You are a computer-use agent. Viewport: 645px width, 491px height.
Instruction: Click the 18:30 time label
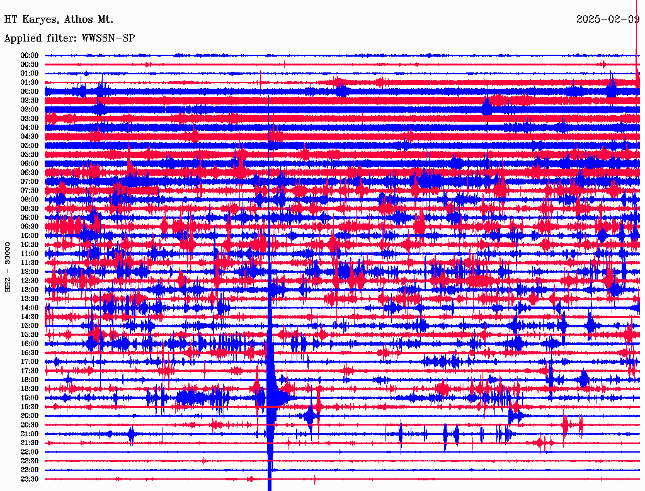point(30,389)
